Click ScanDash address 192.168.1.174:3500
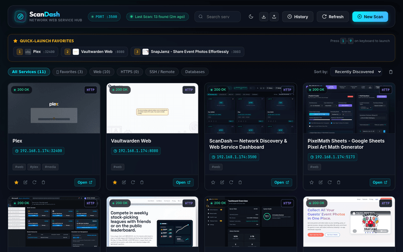 (234, 157)
